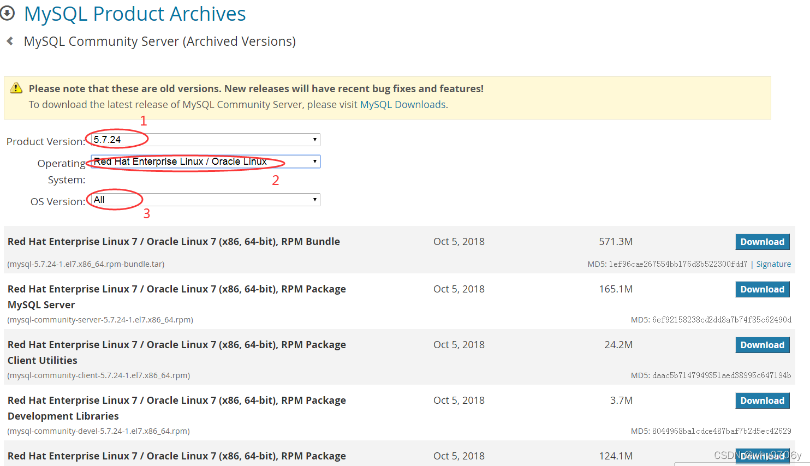The image size is (810, 466).
Task: Select filename mysql-5.7.24-1.el7.x86_64.rpm-bundle.tar
Action: [86, 264]
